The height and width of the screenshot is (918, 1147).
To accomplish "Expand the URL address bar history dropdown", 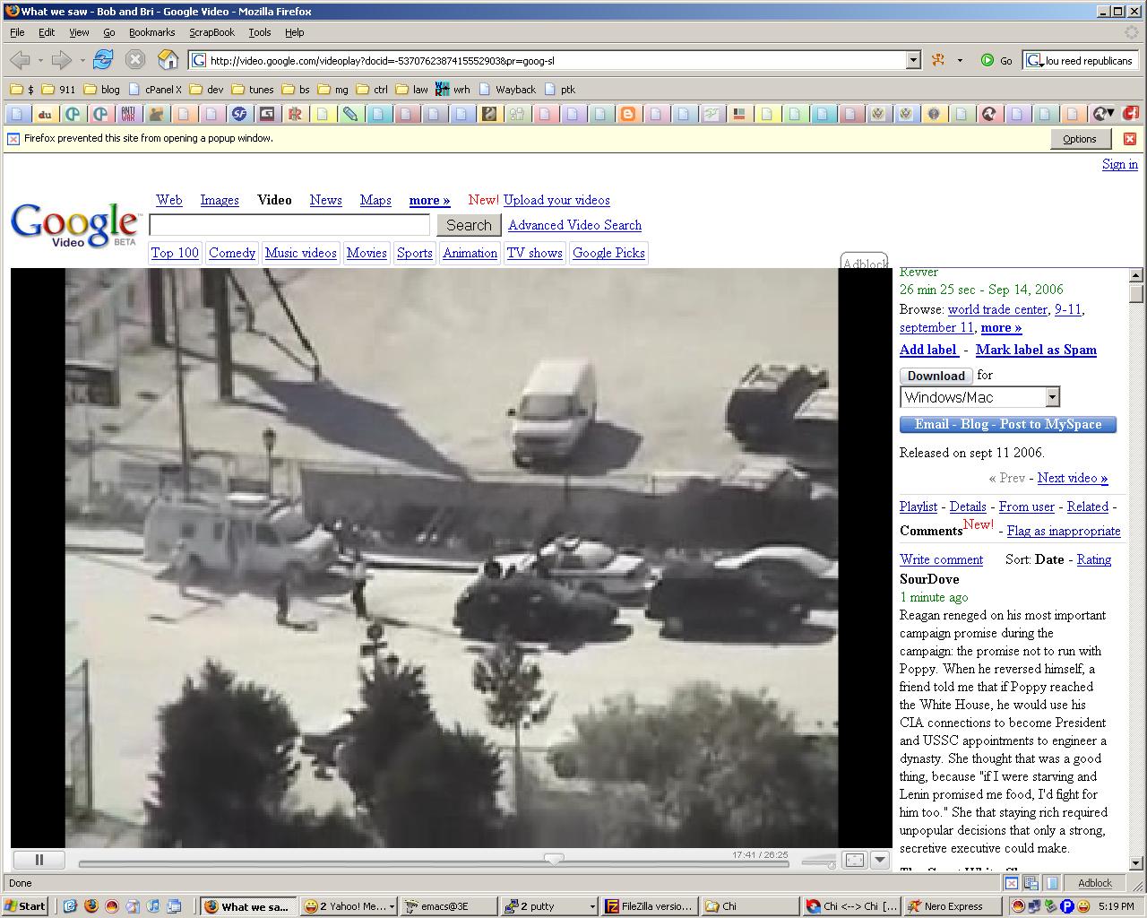I will tap(913, 60).
